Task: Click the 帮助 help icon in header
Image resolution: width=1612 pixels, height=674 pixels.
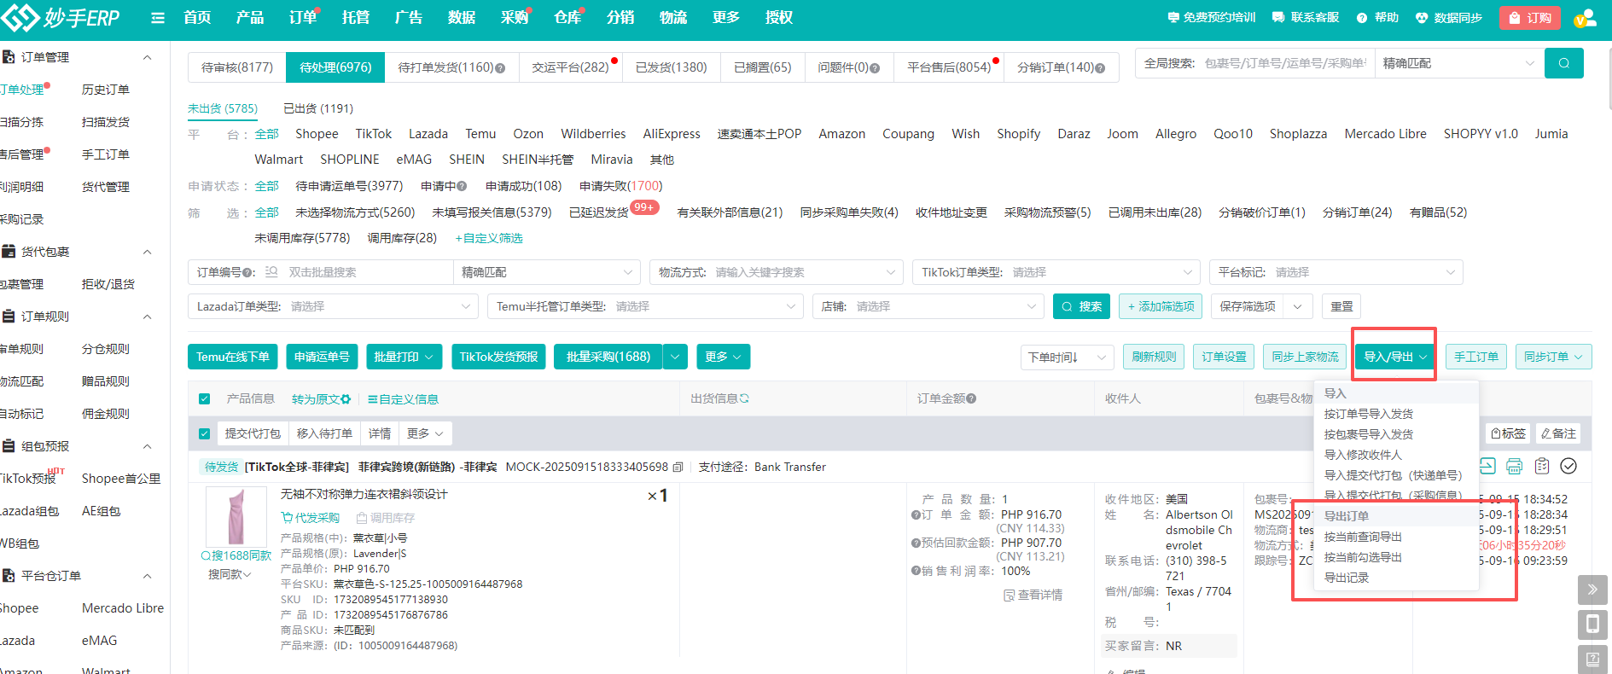Action: coord(1362,17)
